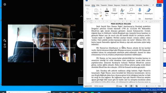Open the Yazı Tipi font menu
Screen dimensions: 166x93
click(x=107, y=12)
